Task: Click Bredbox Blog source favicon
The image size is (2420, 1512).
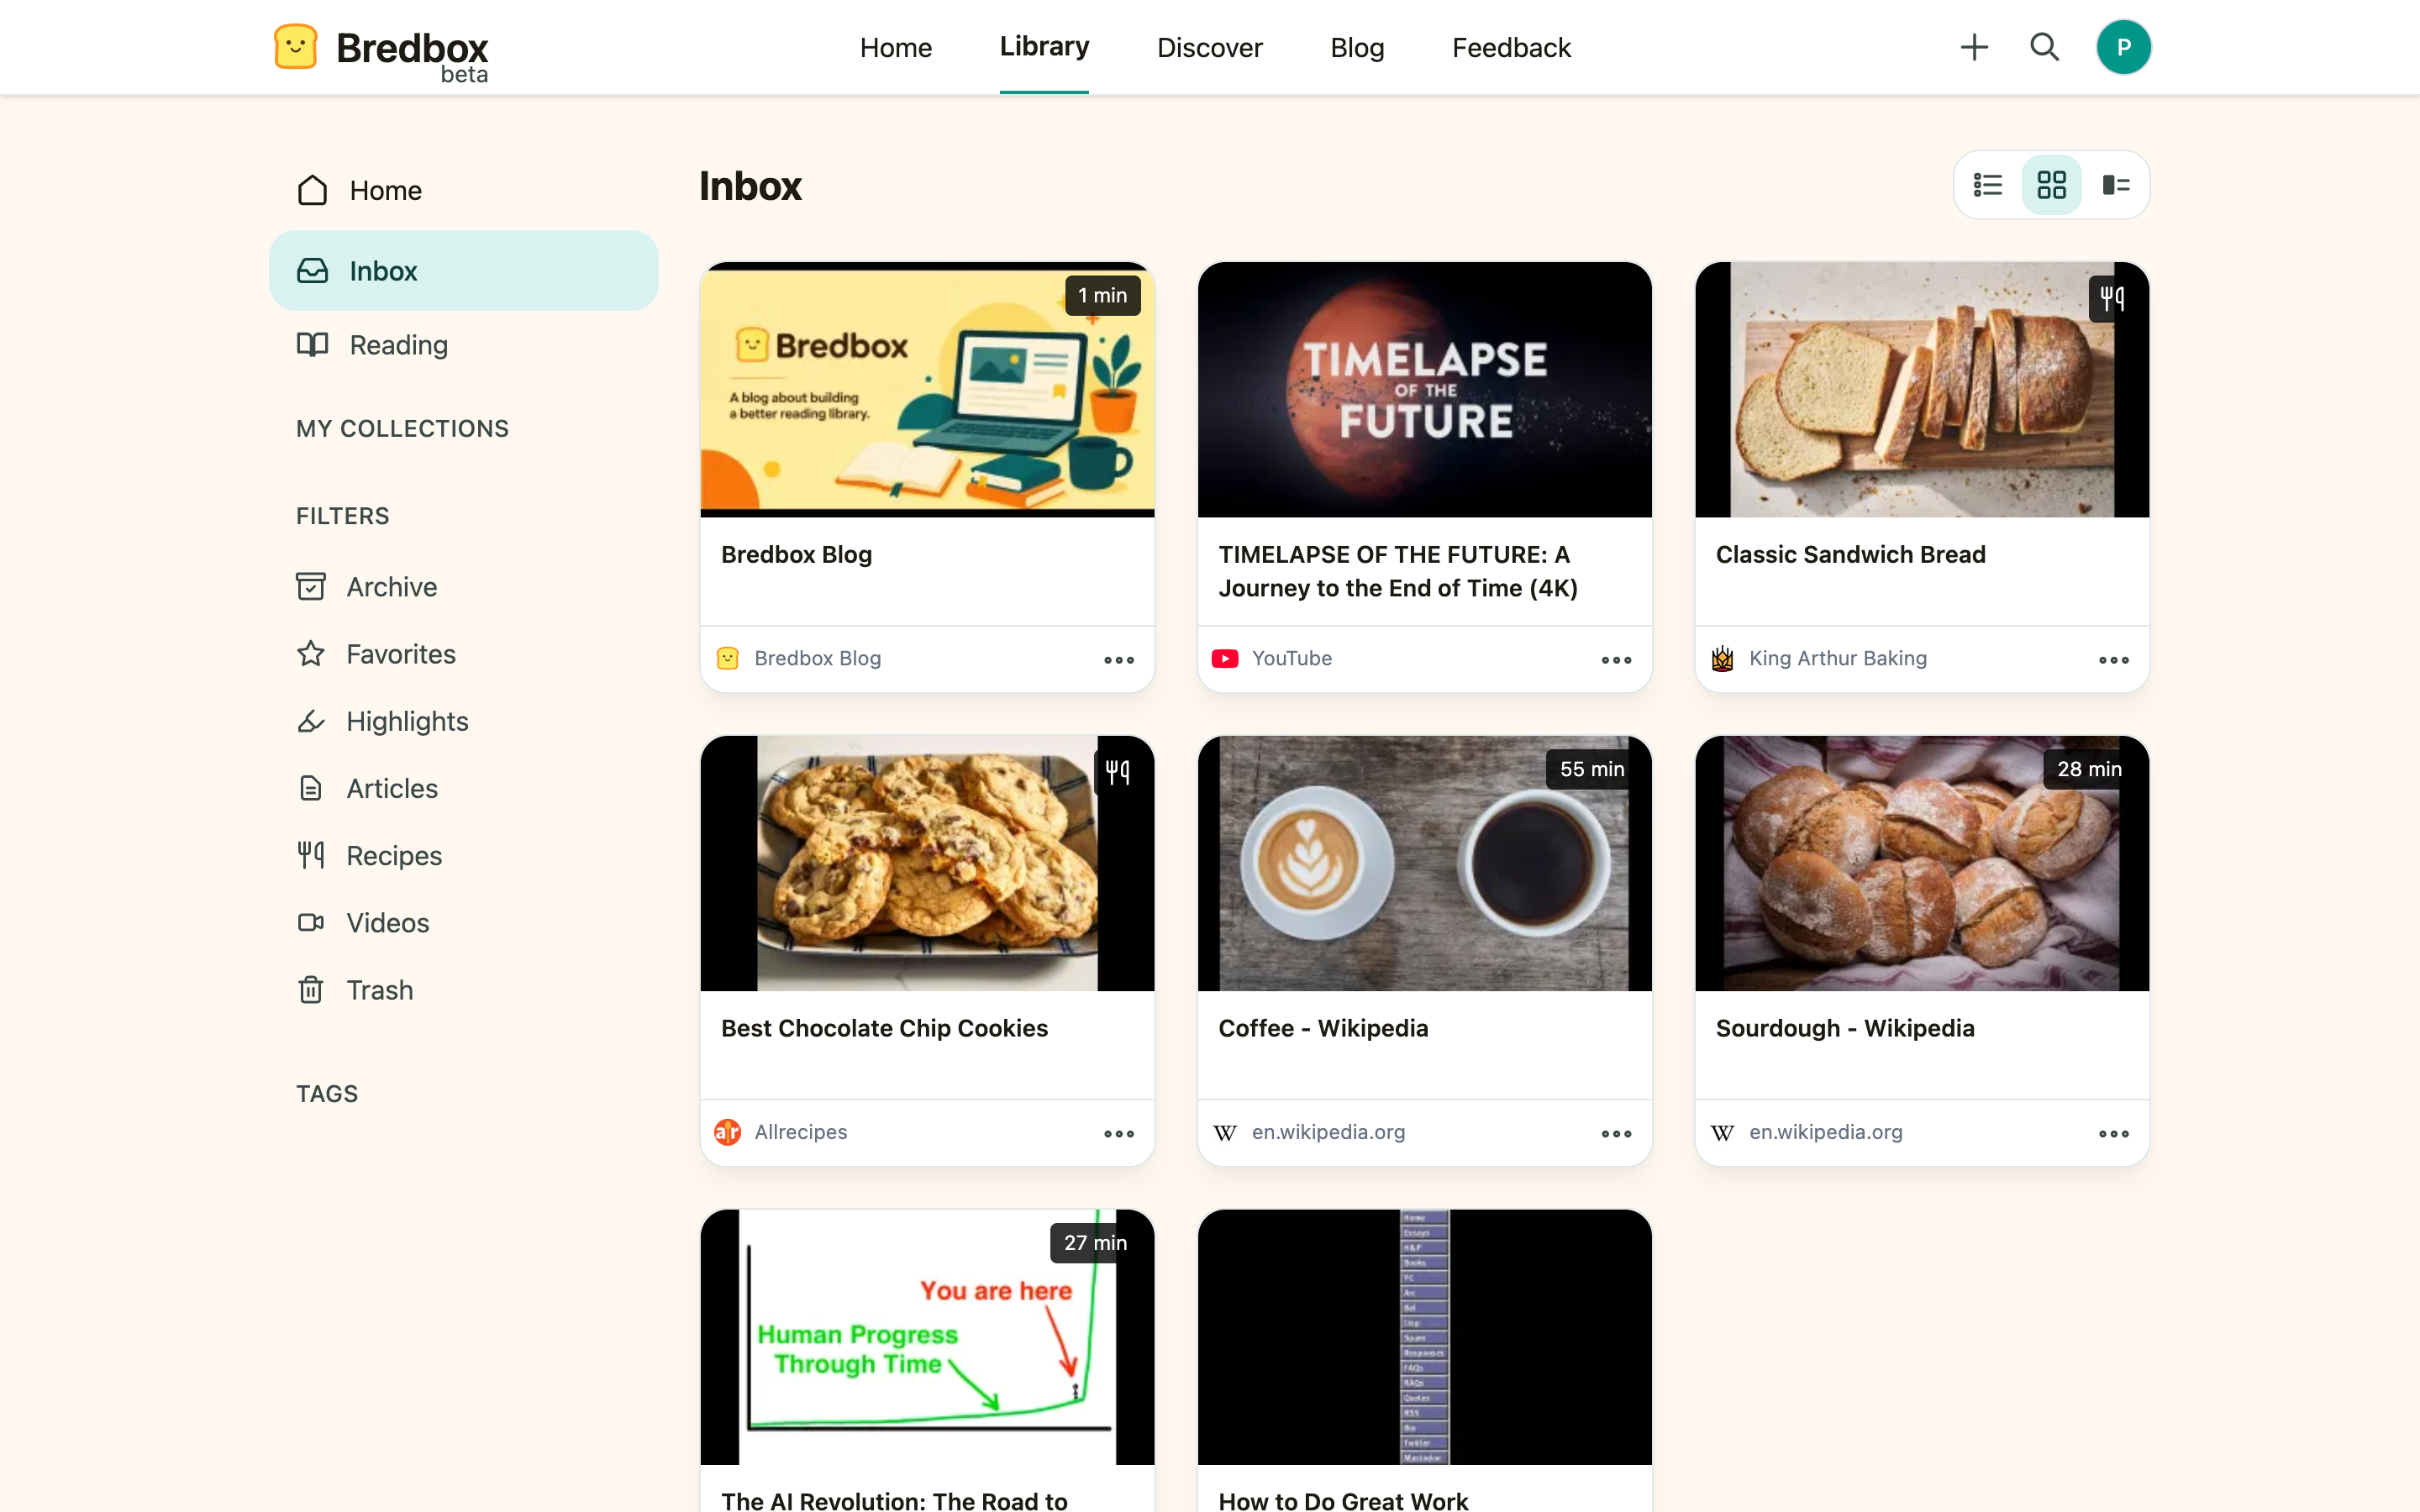Action: [728, 658]
